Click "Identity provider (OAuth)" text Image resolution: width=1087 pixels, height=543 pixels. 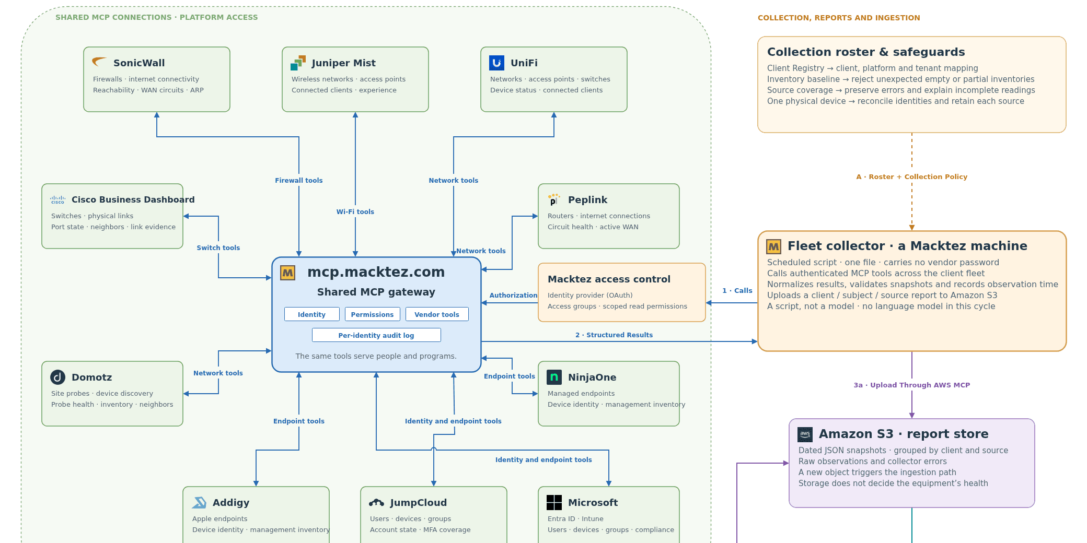[x=590, y=296]
